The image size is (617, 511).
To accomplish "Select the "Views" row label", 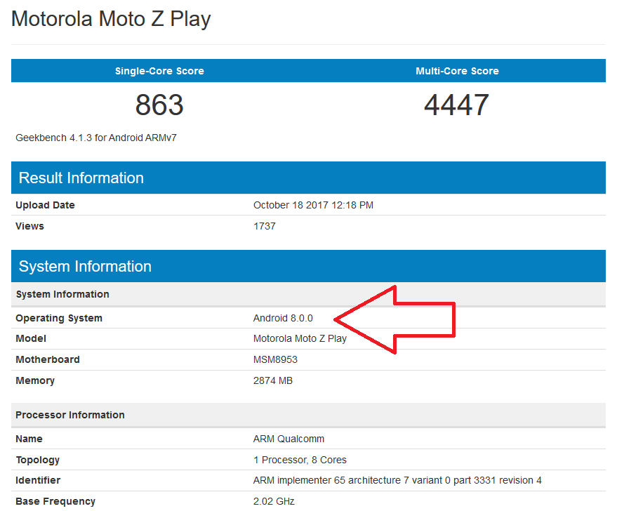I will (29, 226).
